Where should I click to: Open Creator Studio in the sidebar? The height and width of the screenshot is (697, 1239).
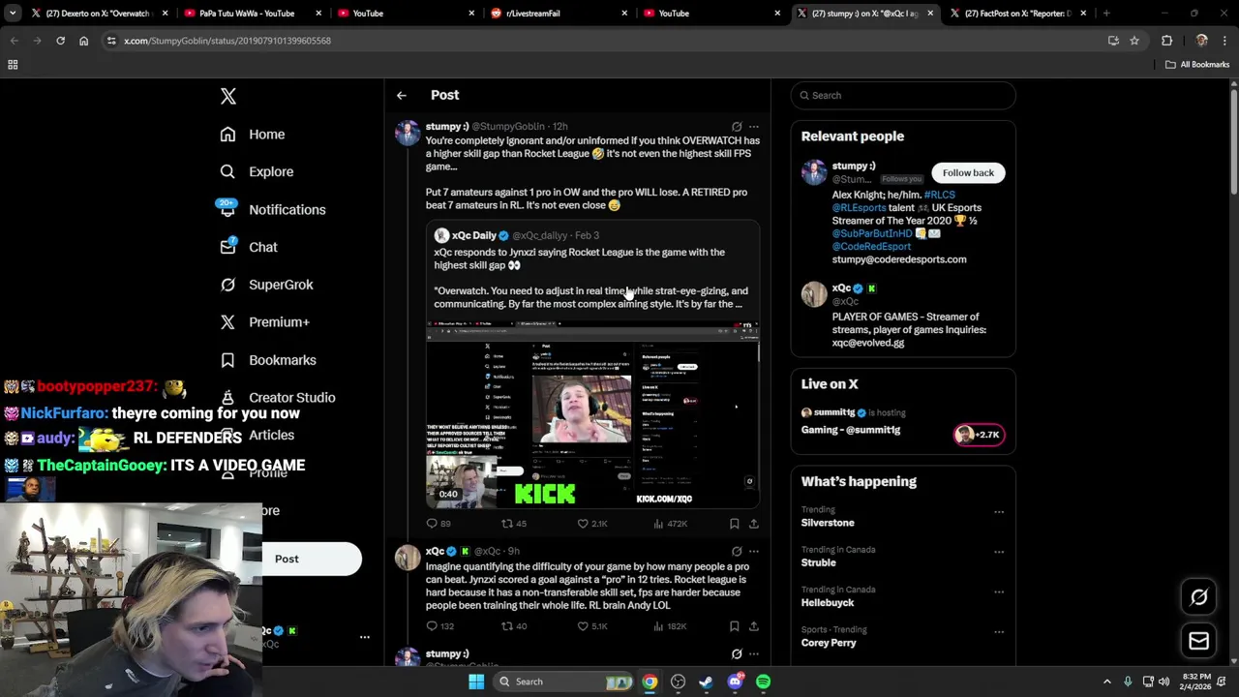tap(278, 398)
